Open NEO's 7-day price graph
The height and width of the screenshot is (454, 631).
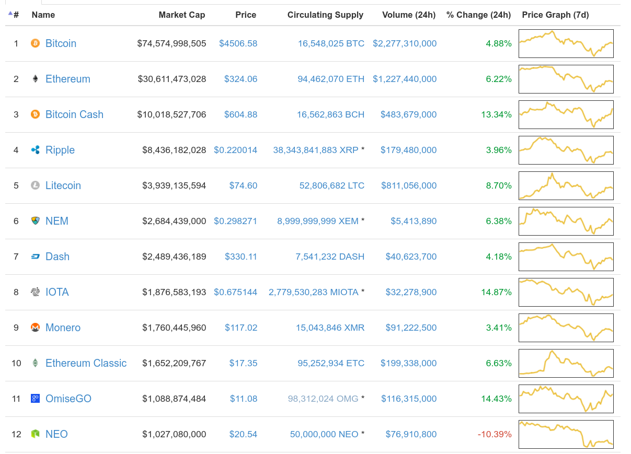[x=566, y=434]
